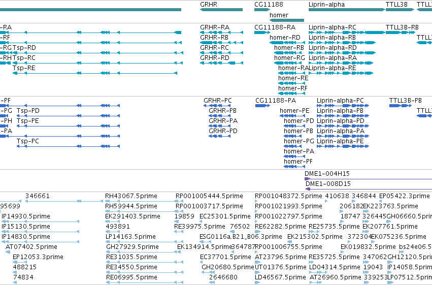The height and width of the screenshot is (285, 432).
Task: Select the homer-RG transcript label
Action: coord(289,58)
